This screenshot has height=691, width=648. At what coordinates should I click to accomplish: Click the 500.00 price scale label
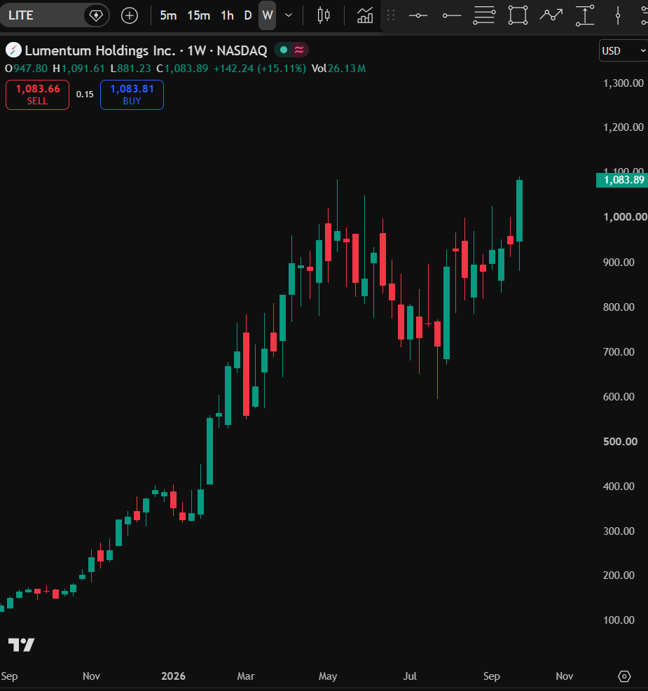tap(620, 442)
